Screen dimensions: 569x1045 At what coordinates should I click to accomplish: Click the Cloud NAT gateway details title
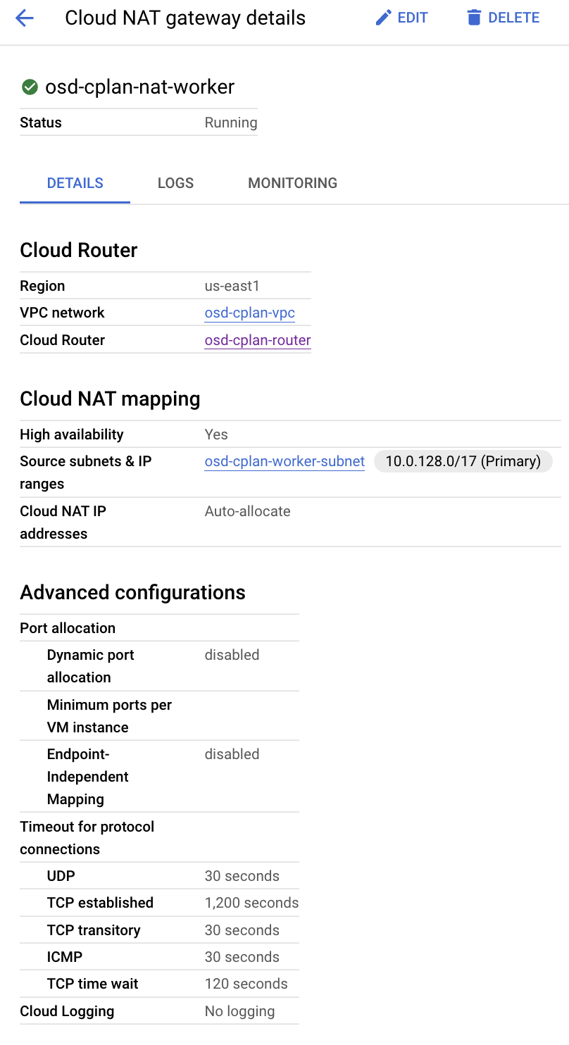point(185,18)
